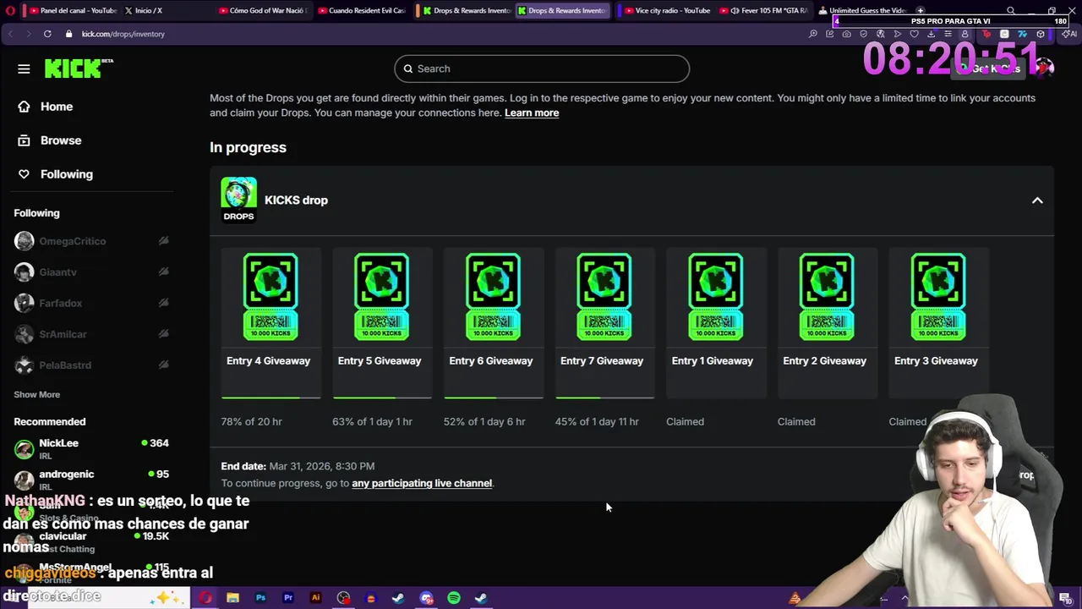Expand Show More under Following
This screenshot has height=609, width=1082.
36,394
